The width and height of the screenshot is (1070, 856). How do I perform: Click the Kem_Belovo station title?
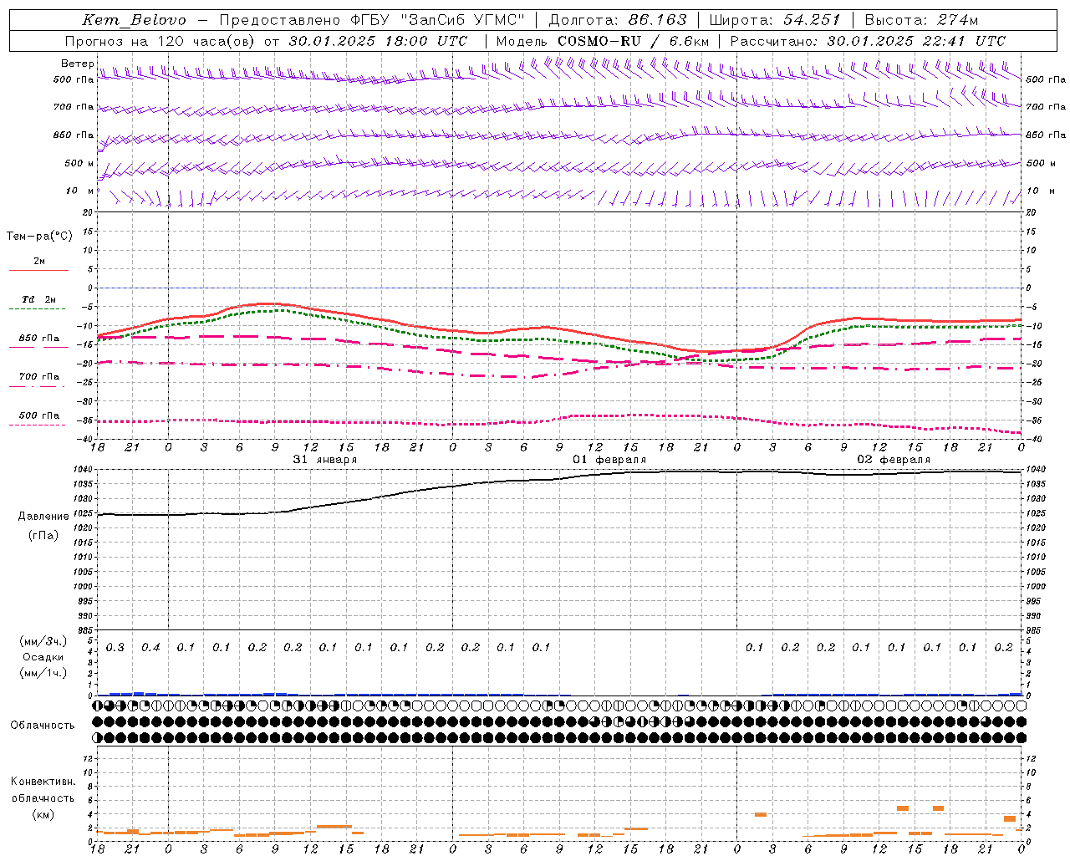pos(134,20)
